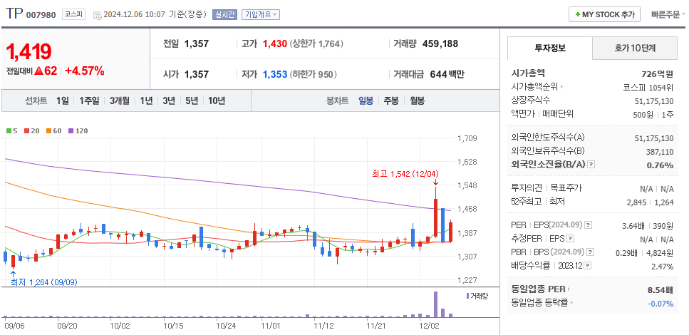Click the 시가총액 value 726억원
The width and height of the screenshot is (689, 335).
[658, 74]
